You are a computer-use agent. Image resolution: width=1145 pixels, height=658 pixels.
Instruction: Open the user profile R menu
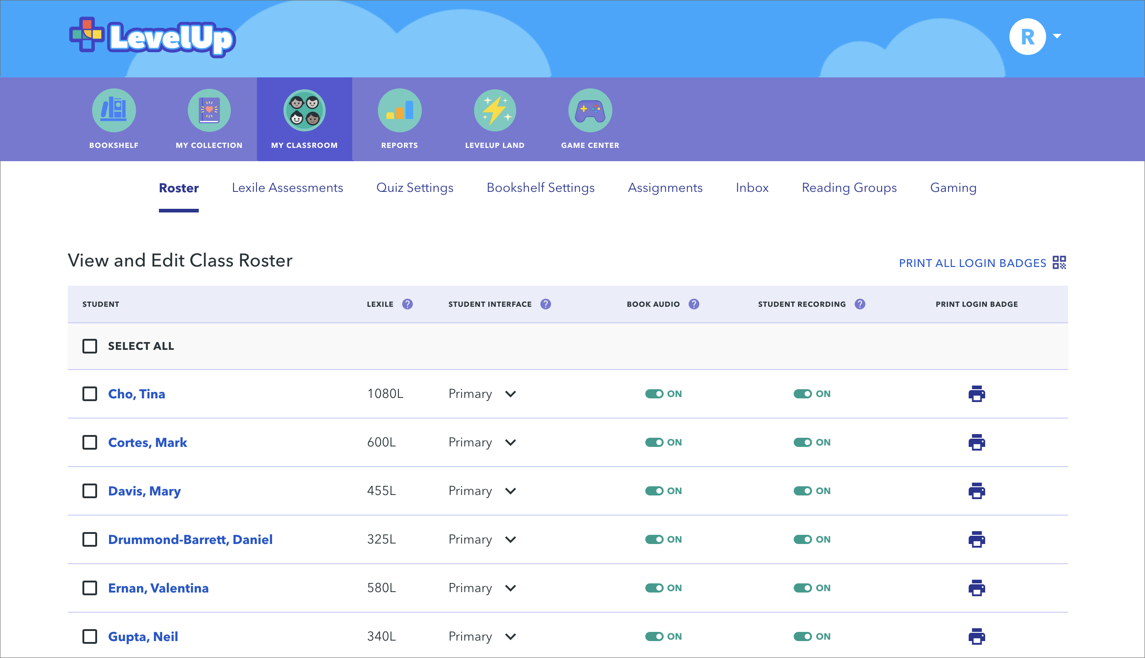coord(1028,37)
